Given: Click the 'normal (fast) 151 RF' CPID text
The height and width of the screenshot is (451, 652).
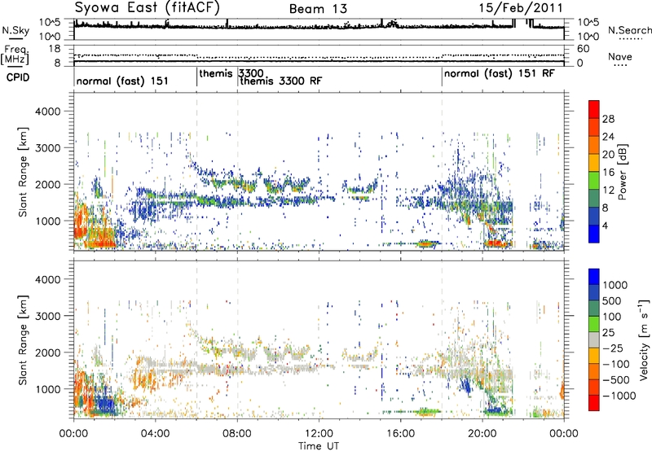Looking at the screenshot, I should [x=500, y=74].
